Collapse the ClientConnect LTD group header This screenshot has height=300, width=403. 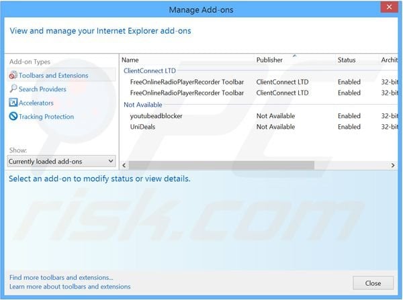point(150,70)
